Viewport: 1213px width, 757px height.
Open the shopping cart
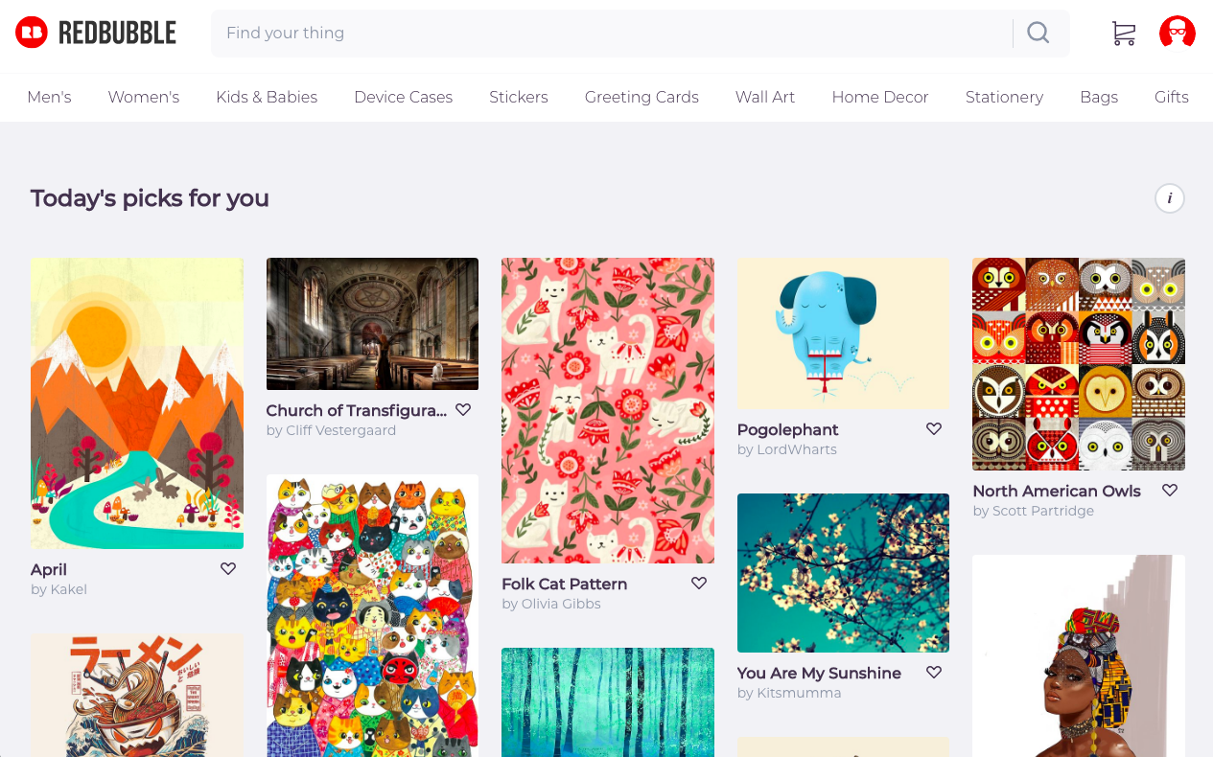pyautogui.click(x=1123, y=32)
